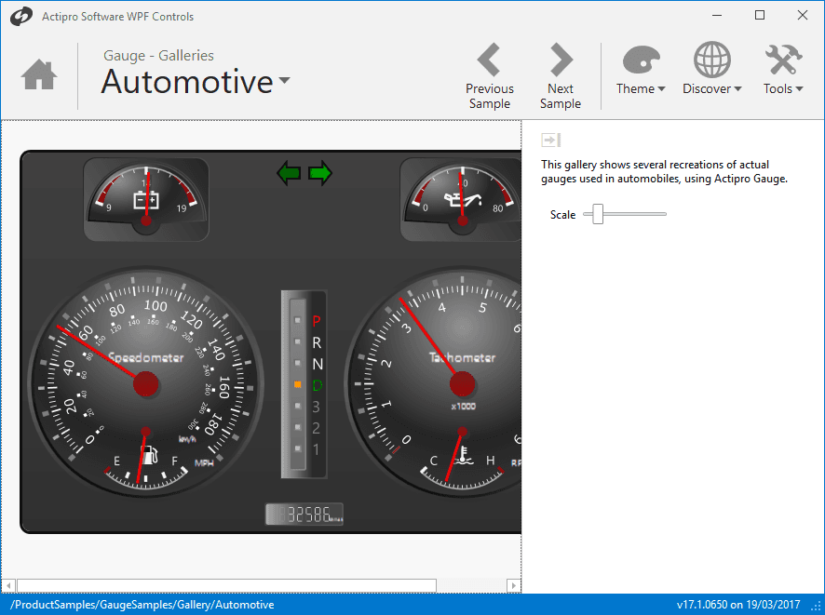Minimize the application window
The height and width of the screenshot is (615, 825).
(x=717, y=15)
